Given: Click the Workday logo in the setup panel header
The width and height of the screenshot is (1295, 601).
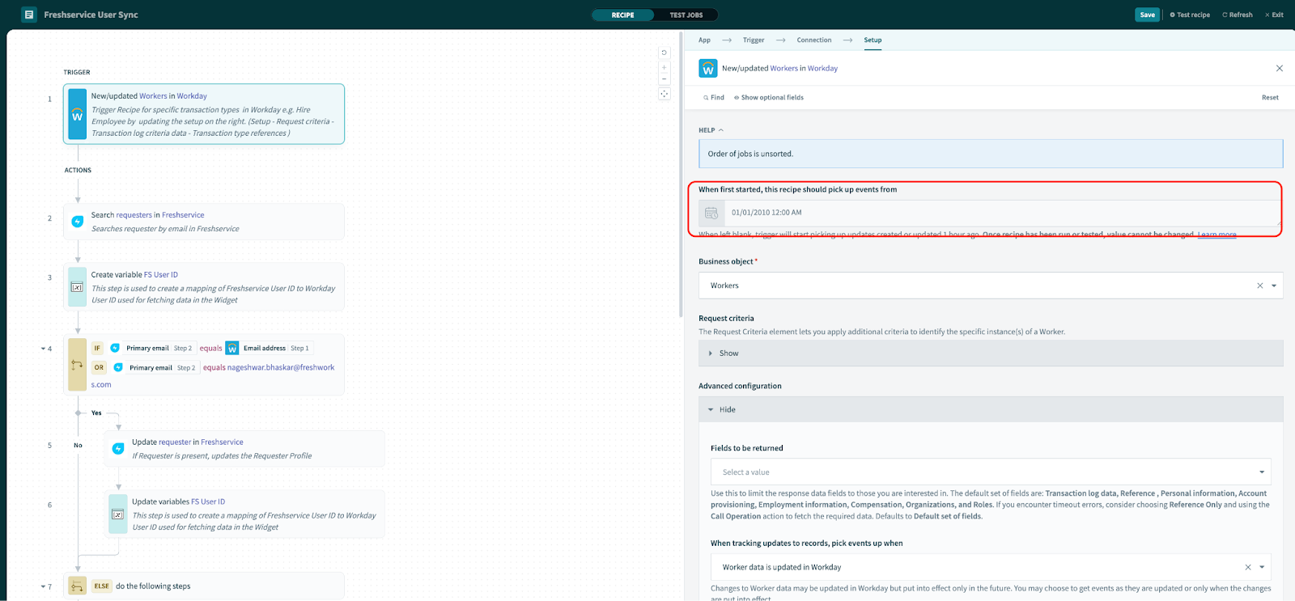Looking at the screenshot, I should point(708,69).
